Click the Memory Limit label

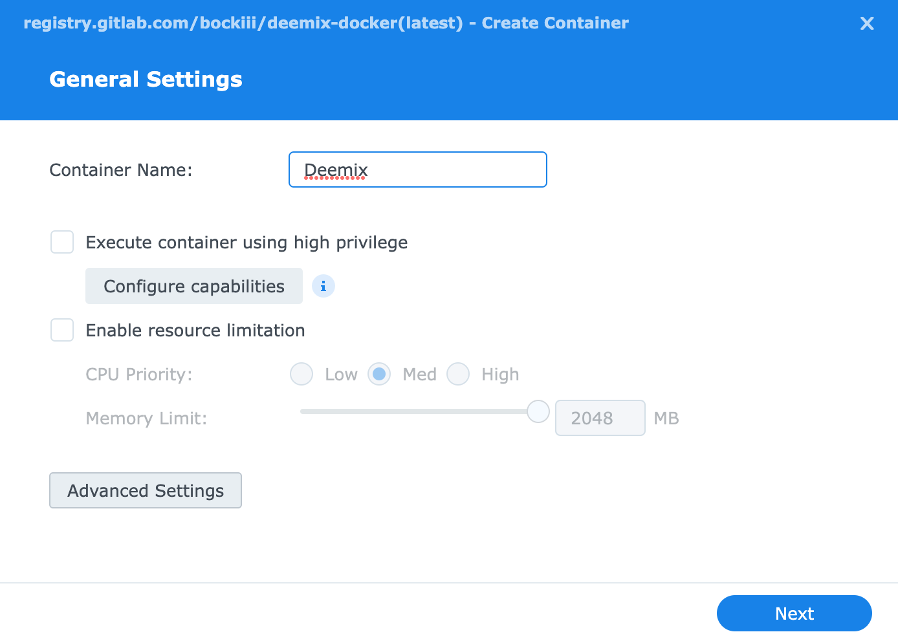pyautogui.click(x=146, y=419)
